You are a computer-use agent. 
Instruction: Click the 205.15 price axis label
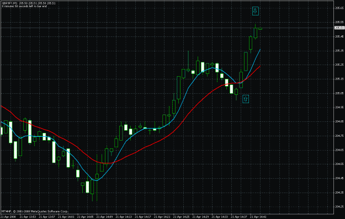(339, 79)
